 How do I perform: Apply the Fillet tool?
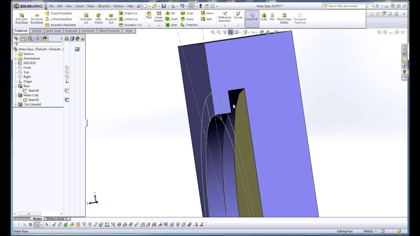(149, 15)
